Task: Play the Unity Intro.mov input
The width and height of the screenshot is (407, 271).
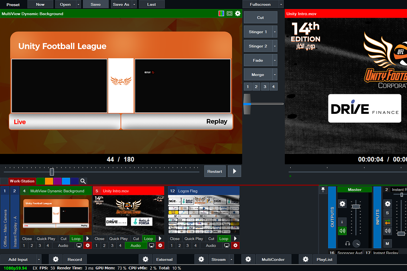Action: 160,238
